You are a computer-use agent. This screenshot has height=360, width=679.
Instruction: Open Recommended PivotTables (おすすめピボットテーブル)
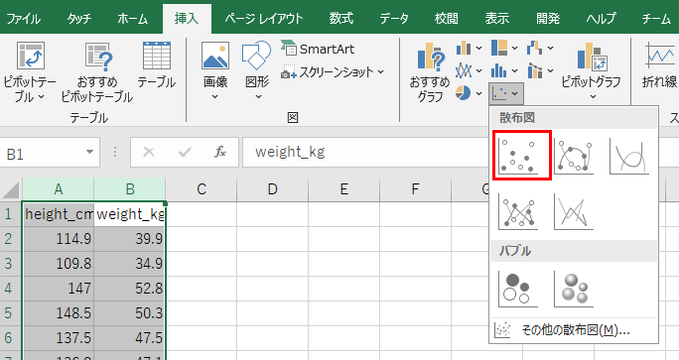97,71
